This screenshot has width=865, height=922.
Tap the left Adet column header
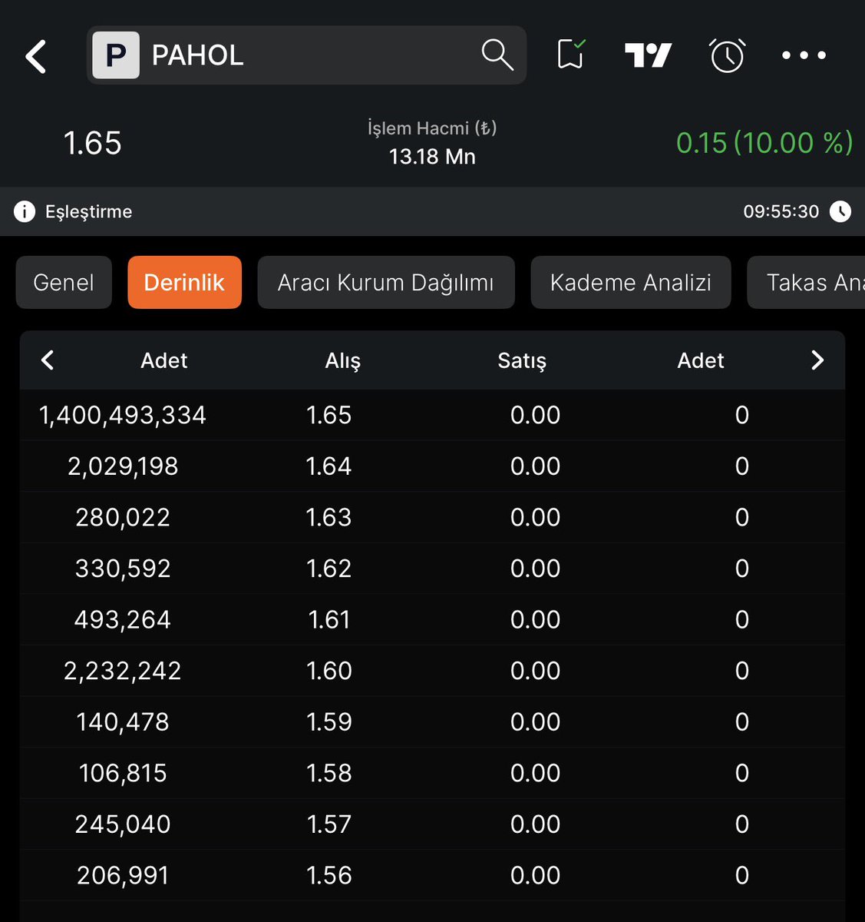164,360
